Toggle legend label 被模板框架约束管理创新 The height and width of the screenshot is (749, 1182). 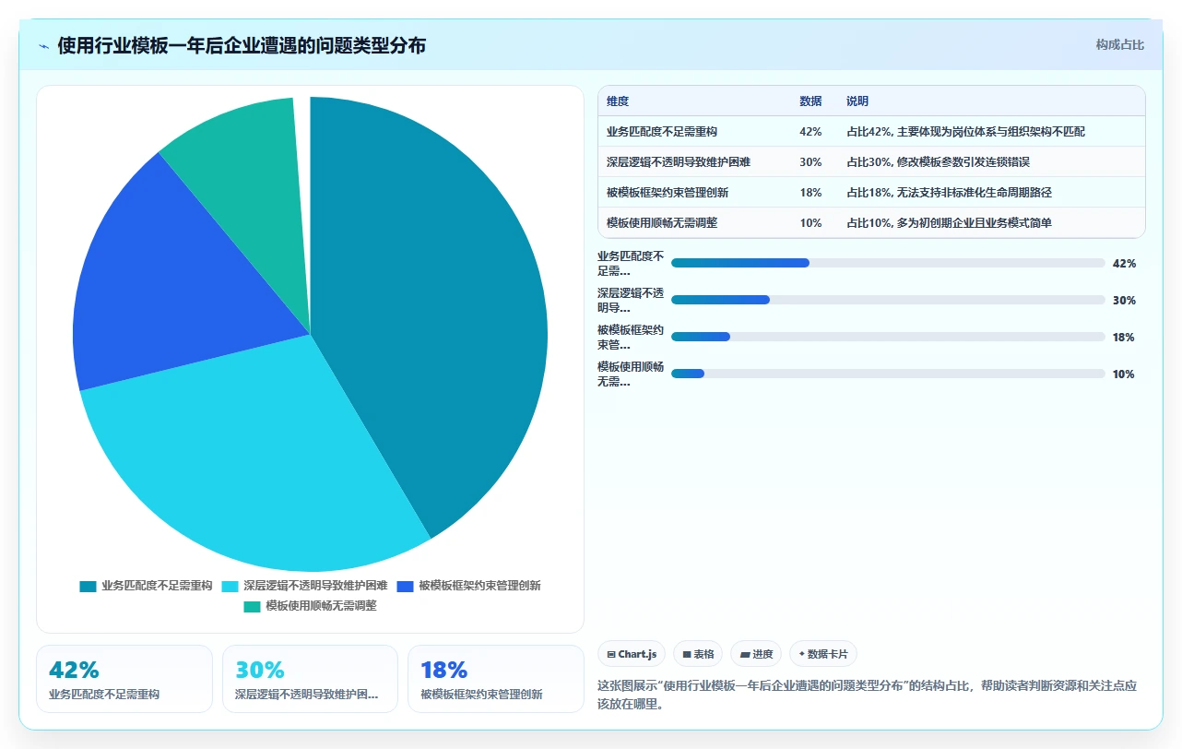pyautogui.click(x=479, y=586)
